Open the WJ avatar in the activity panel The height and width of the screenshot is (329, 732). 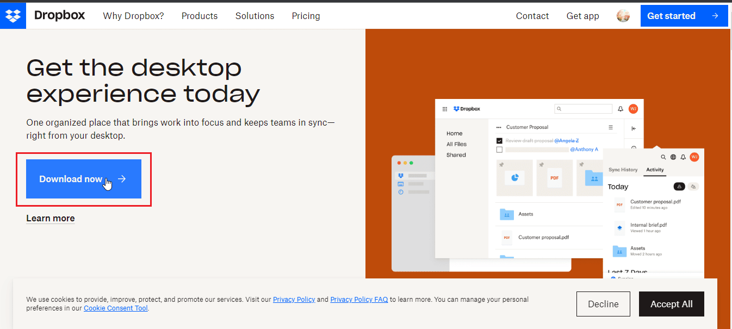tap(694, 158)
